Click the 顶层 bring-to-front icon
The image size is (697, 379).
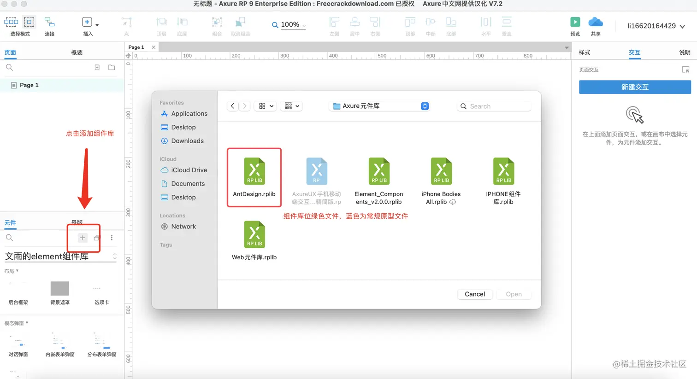pos(161,22)
